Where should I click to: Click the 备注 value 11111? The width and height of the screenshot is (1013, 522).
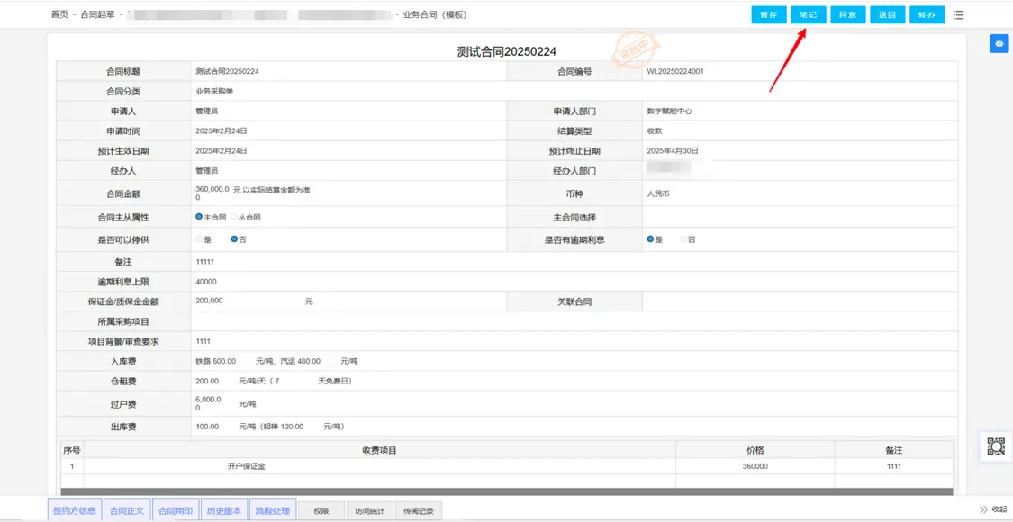coord(204,262)
